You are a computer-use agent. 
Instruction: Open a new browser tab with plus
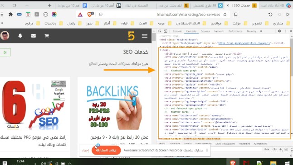(x=49, y=5)
